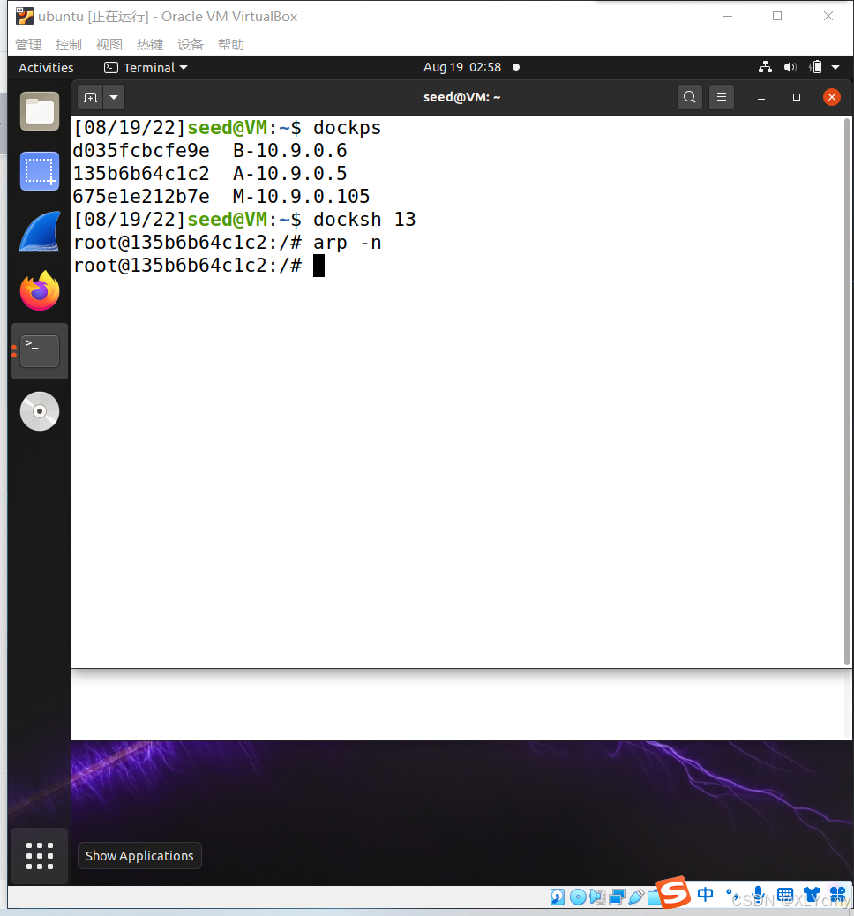Click the text B-10.9.0.6
Screen dimensions: 854x916
(x=289, y=151)
